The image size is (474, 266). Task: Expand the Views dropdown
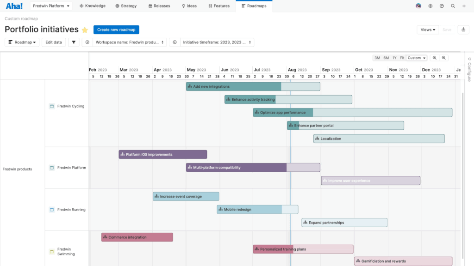(x=428, y=30)
